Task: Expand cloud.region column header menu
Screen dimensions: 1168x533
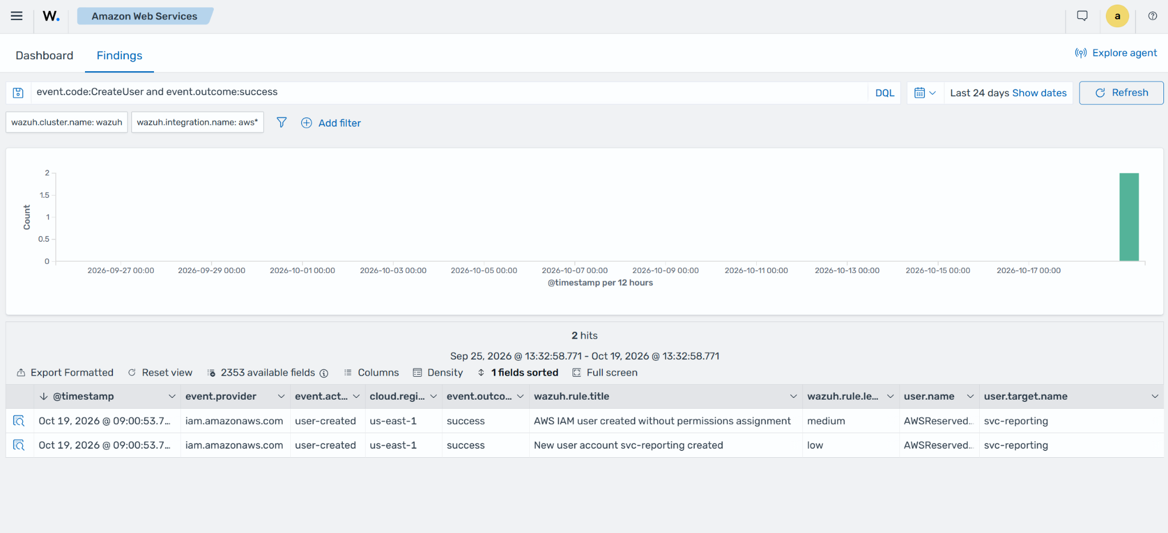Action: 433,396
